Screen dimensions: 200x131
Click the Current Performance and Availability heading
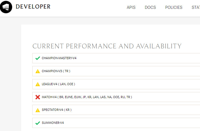click(x=107, y=46)
